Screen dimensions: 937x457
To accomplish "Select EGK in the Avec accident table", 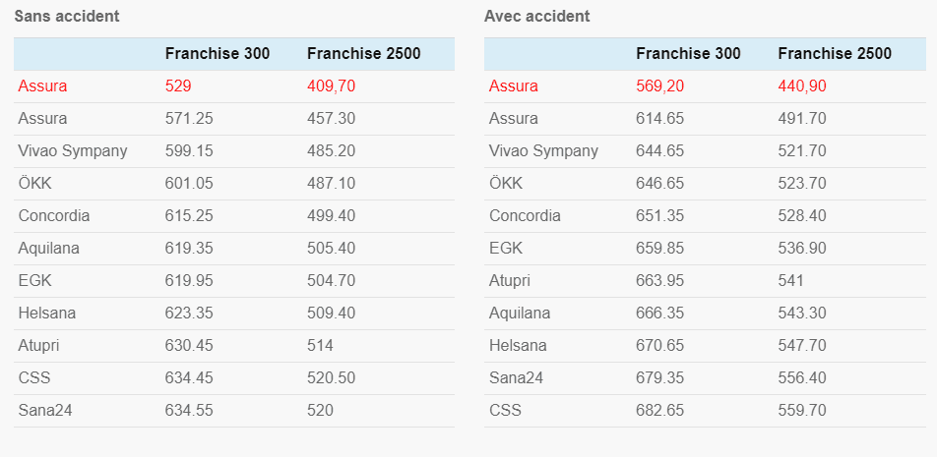I will [x=506, y=249].
